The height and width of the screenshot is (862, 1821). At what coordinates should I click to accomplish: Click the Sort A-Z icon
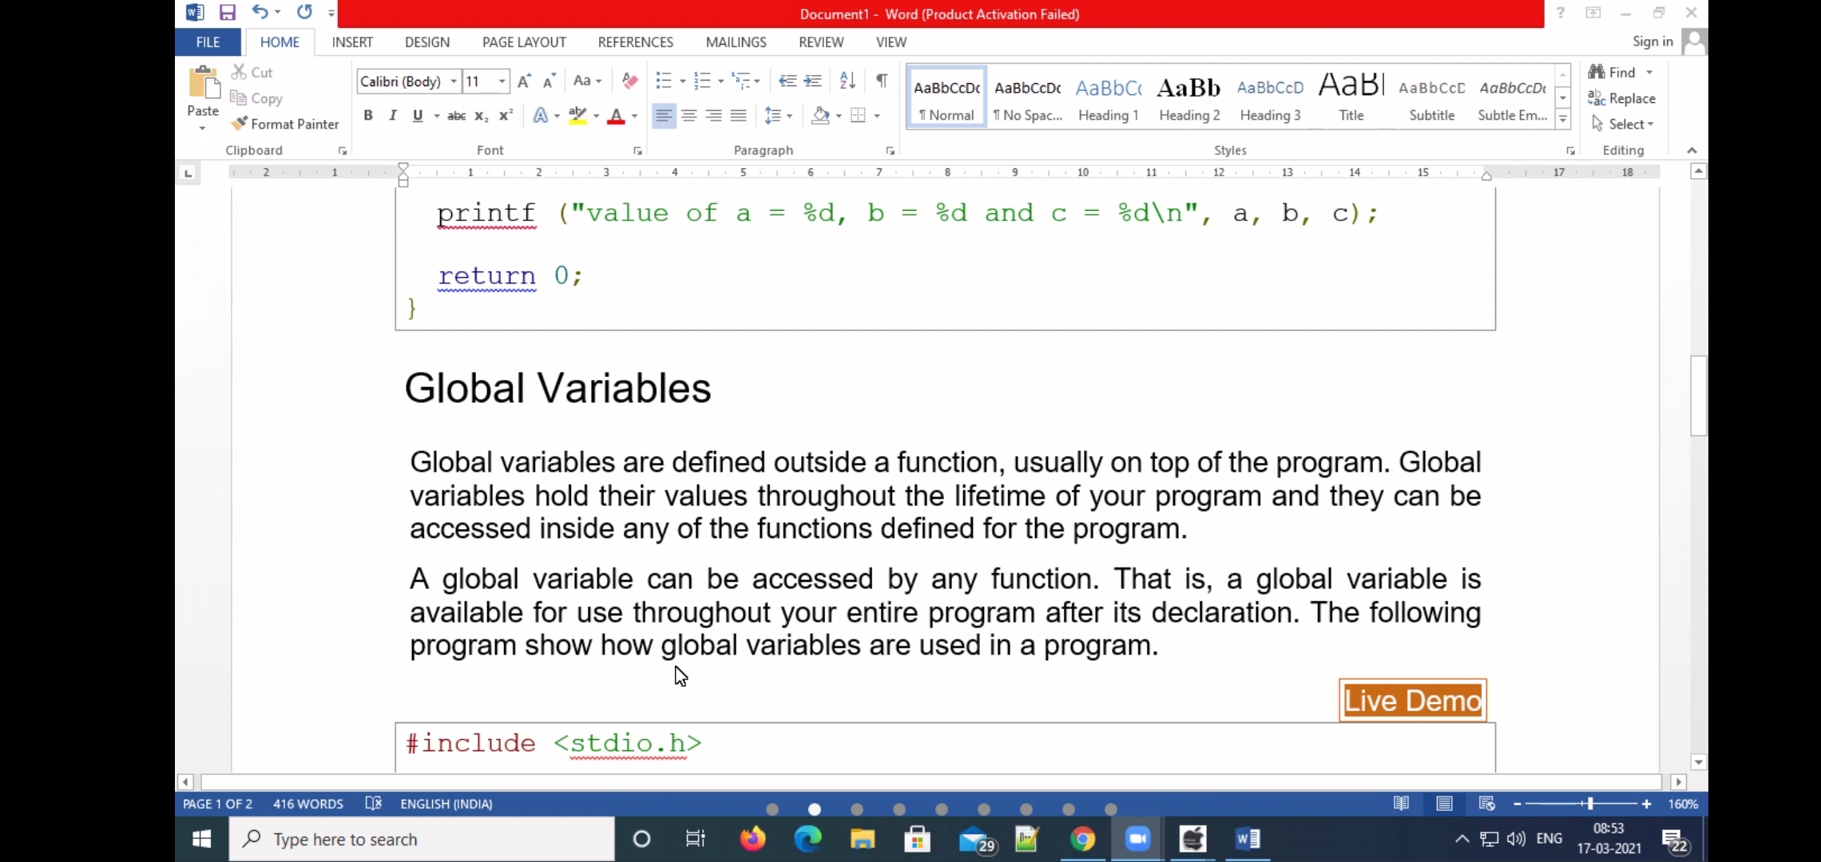point(847,81)
